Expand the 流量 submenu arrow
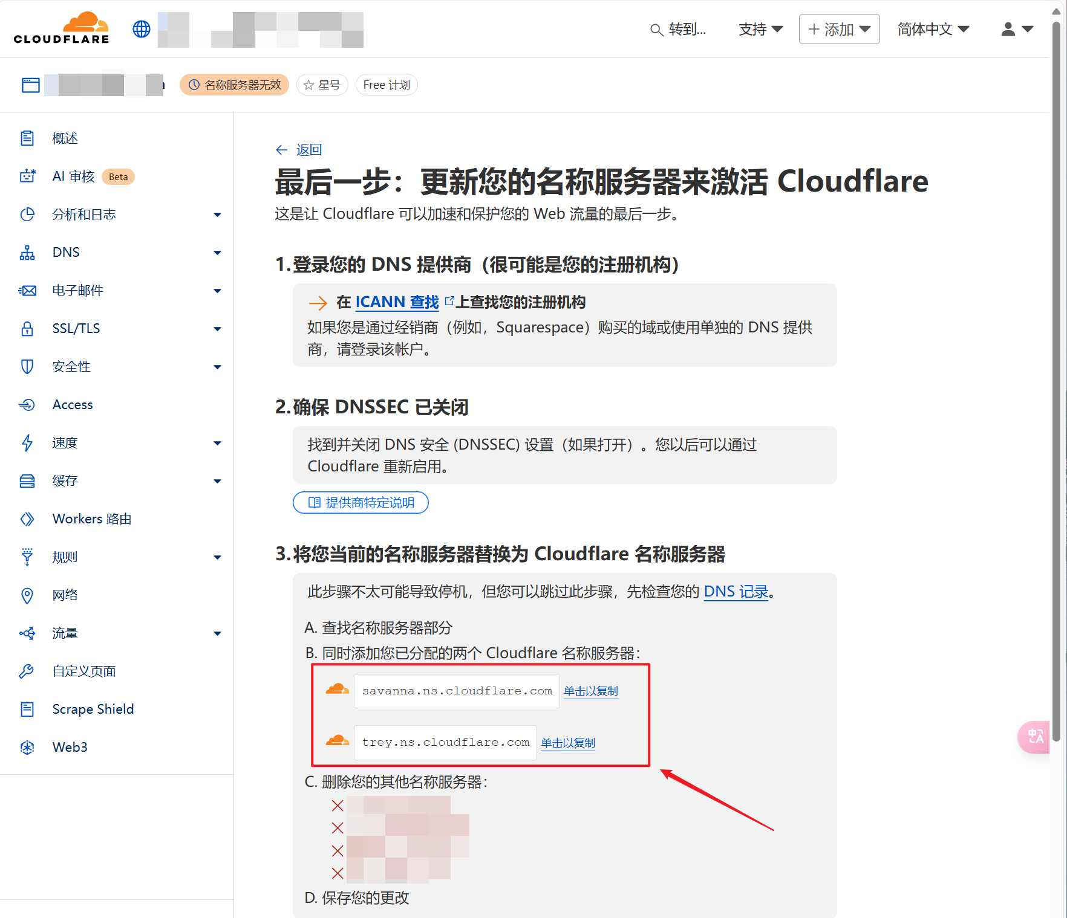The width and height of the screenshot is (1067, 918). point(218,633)
